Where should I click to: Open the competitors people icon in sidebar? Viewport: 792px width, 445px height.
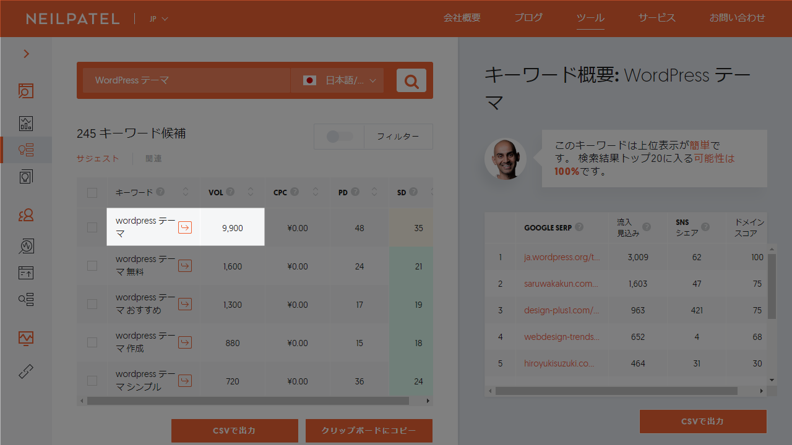26,215
